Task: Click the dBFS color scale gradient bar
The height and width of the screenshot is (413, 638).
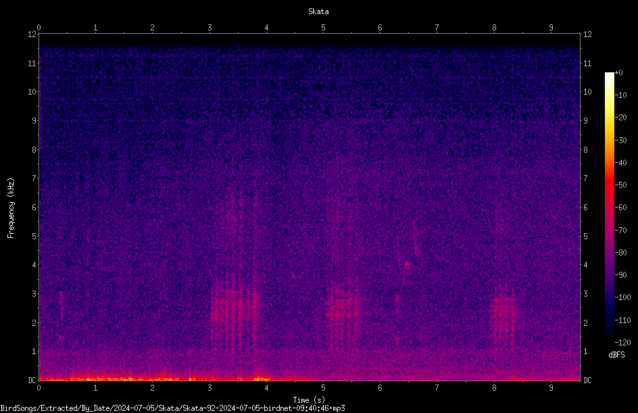Action: click(x=609, y=208)
